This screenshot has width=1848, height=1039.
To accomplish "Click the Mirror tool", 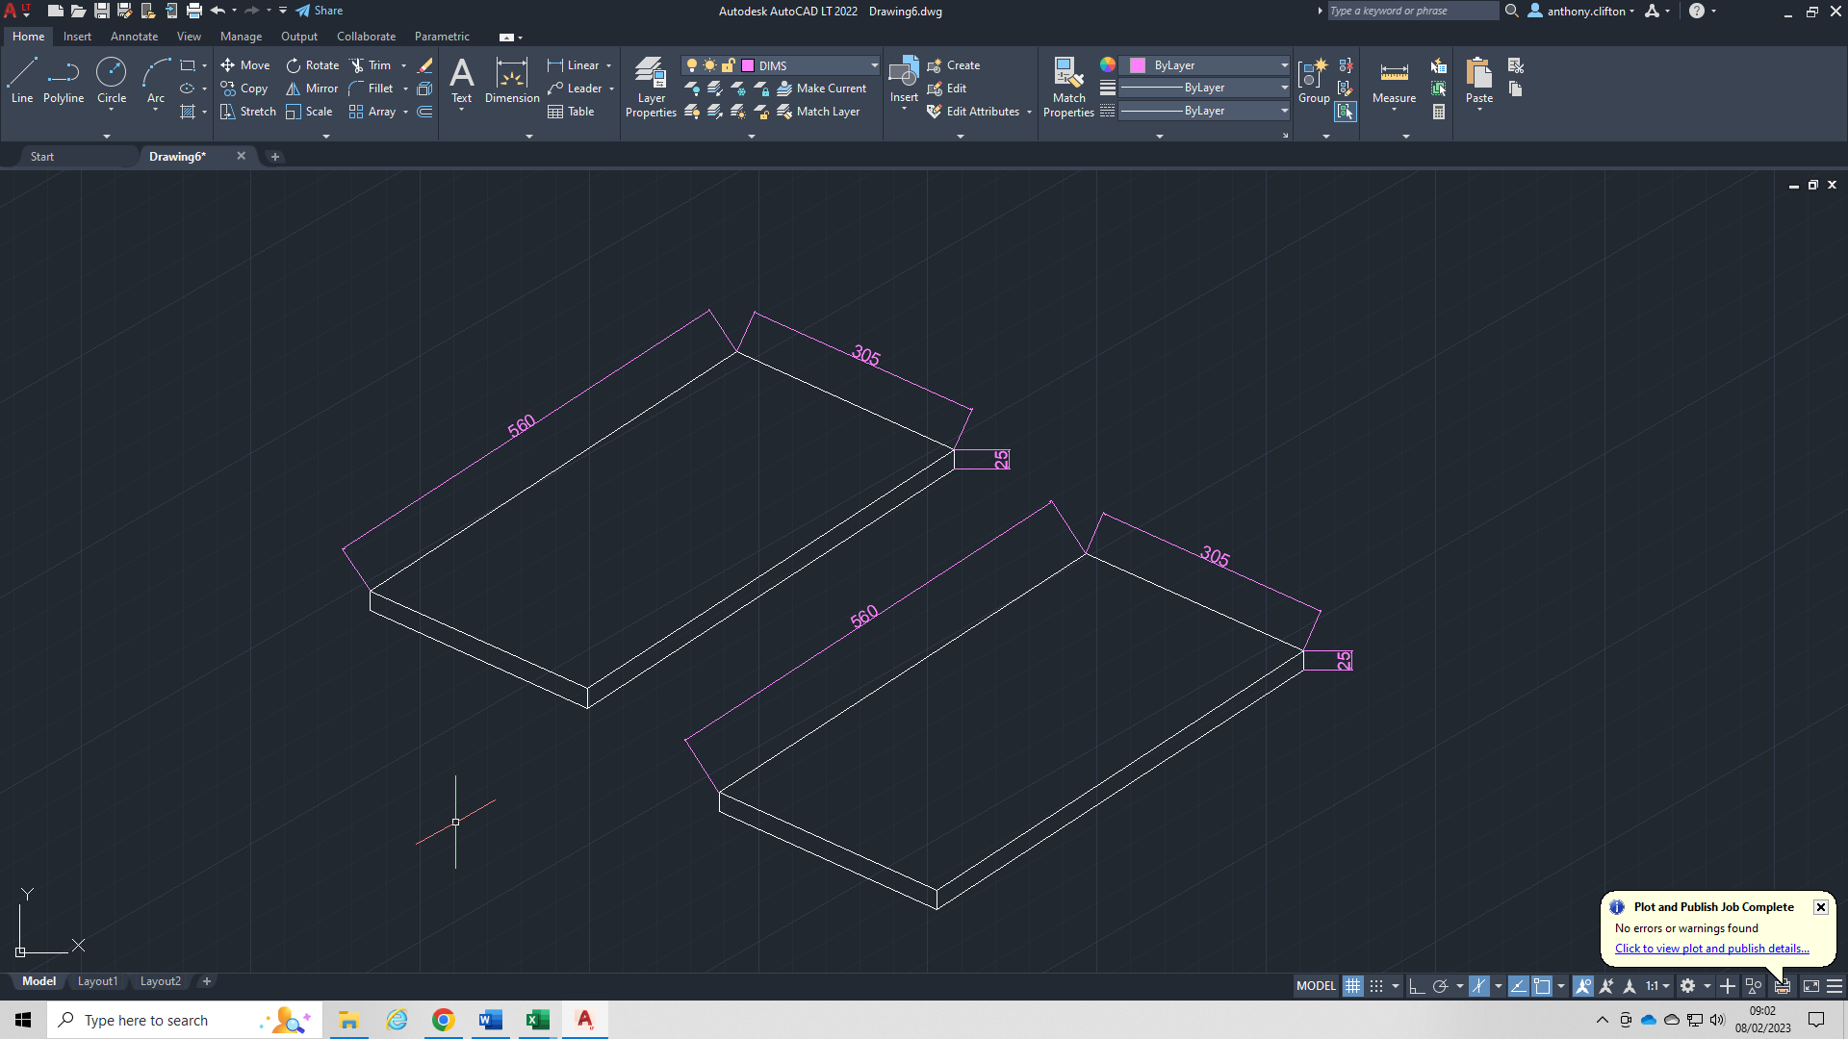I will 312,89.
